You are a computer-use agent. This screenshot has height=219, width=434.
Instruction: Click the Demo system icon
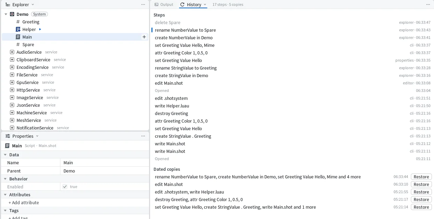pyautogui.click(x=12, y=14)
